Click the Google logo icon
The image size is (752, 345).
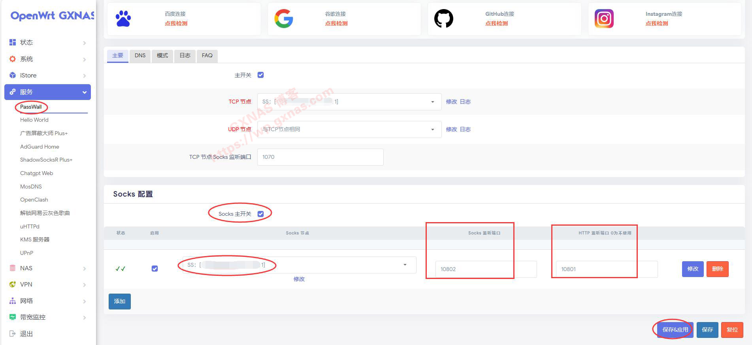(x=284, y=19)
